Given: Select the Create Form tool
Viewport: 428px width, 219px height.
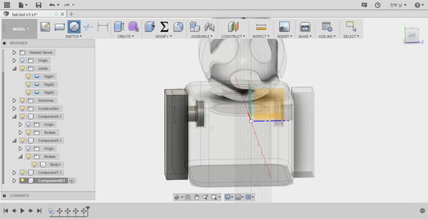Looking at the screenshot, I should click(133, 27).
